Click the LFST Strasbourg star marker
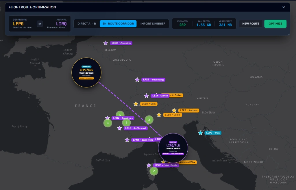The width and height of the screenshot is (296, 190). point(137,80)
